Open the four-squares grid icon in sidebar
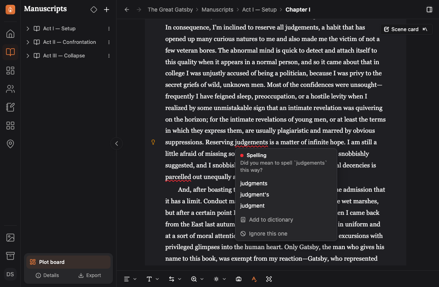The height and width of the screenshot is (287, 439). tap(10, 125)
